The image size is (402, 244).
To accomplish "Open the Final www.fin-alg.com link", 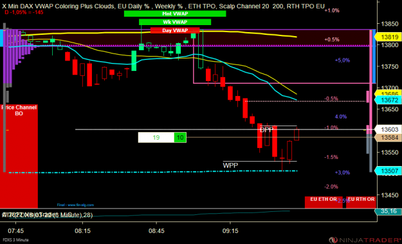I will click(75, 205).
